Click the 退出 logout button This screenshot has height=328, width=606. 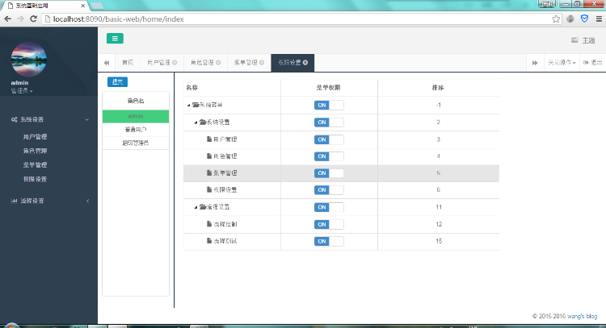tap(593, 62)
